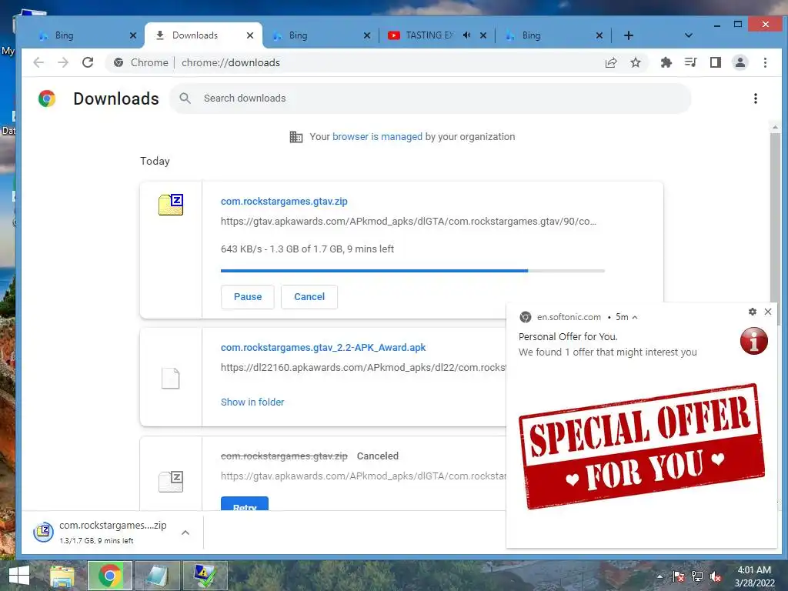
Task: Collapse the softonic notification chevron
Action: 635,318
